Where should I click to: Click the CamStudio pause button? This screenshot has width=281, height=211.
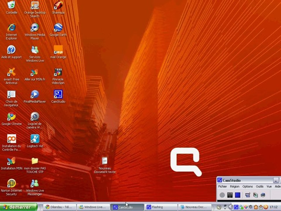230,195
